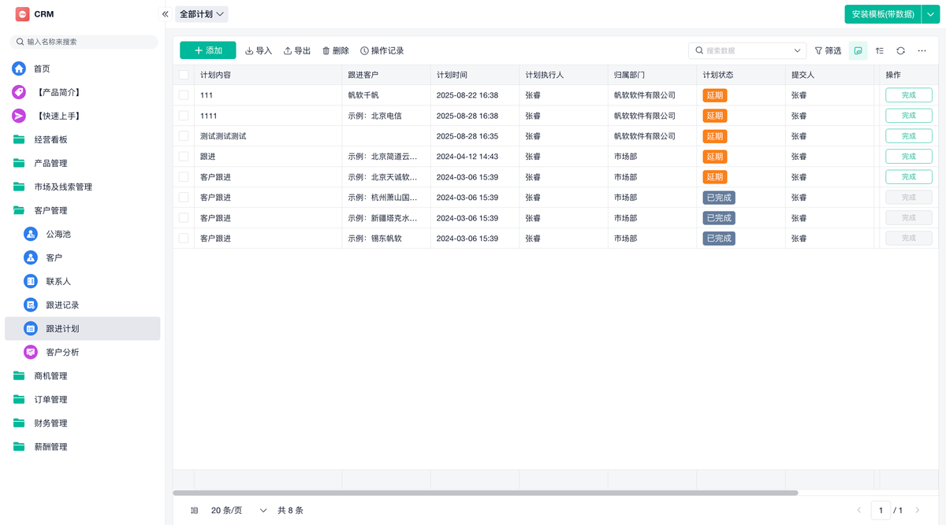The width and height of the screenshot is (946, 525).
Task: Click magnifier icon in 搜索数据 box
Action: (x=699, y=50)
